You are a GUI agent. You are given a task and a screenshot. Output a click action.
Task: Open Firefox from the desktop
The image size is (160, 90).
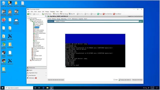coord(4,19)
